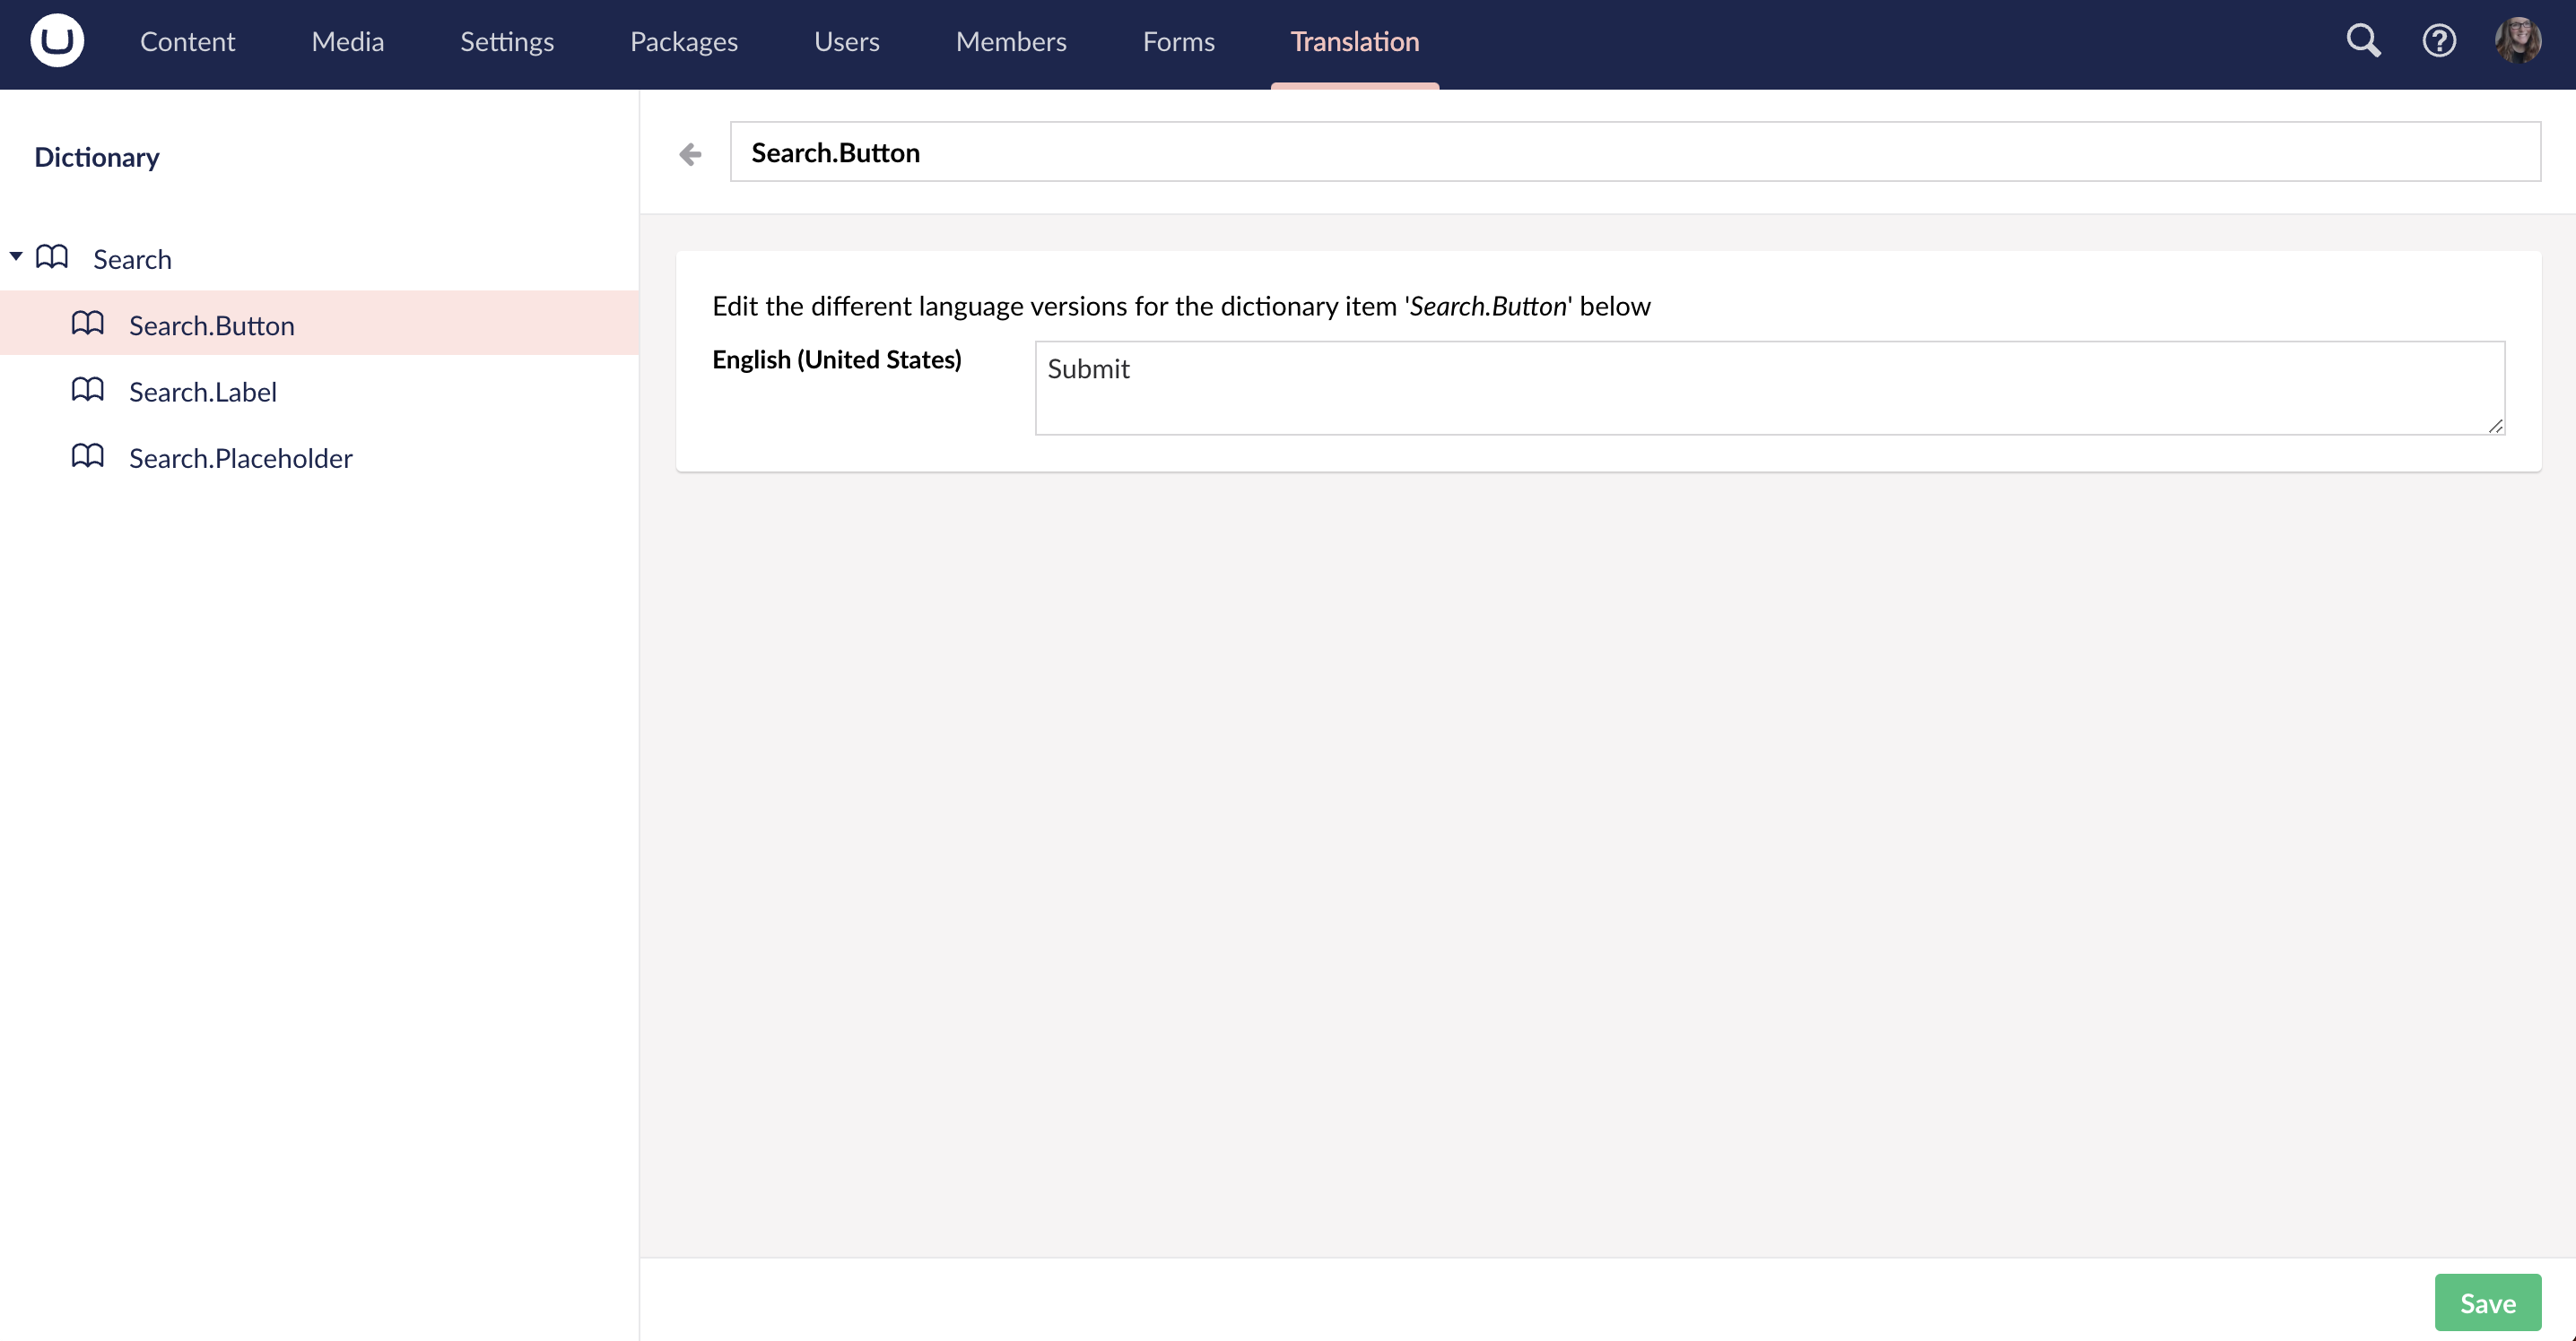Select the Search.Label dictionary item
This screenshot has width=2576, height=1341.
tap(203, 392)
